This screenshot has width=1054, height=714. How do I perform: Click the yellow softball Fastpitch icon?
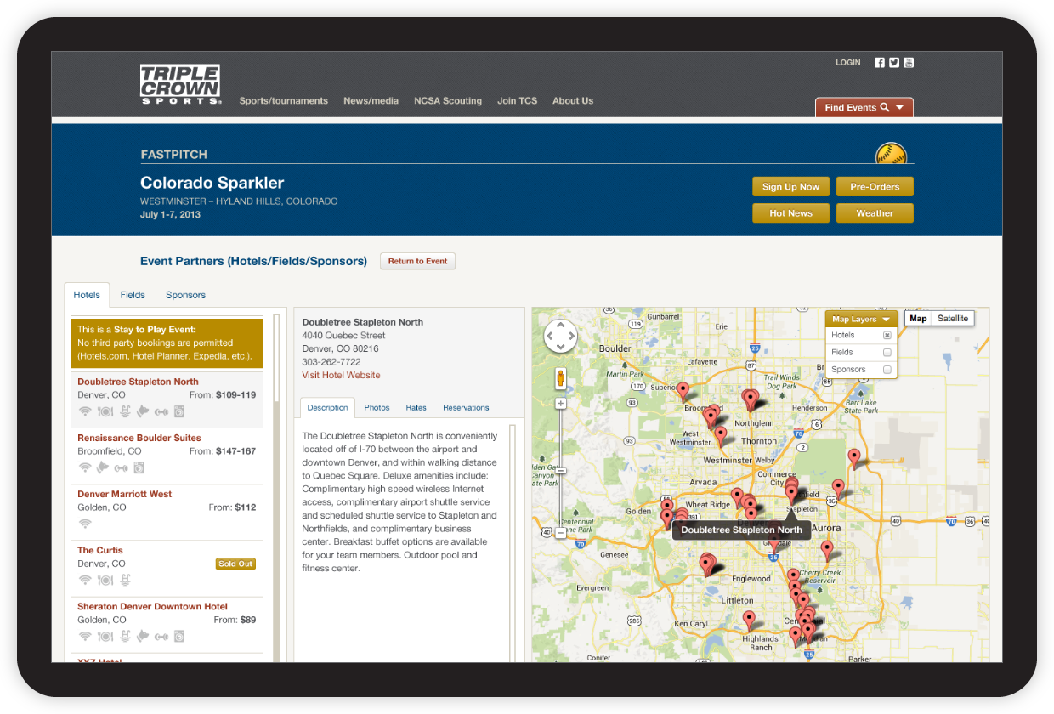[x=891, y=154]
